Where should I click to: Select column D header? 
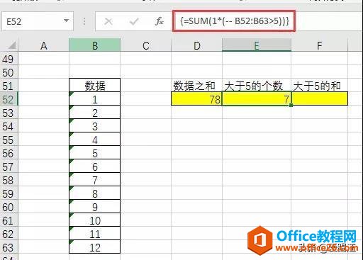(197, 45)
